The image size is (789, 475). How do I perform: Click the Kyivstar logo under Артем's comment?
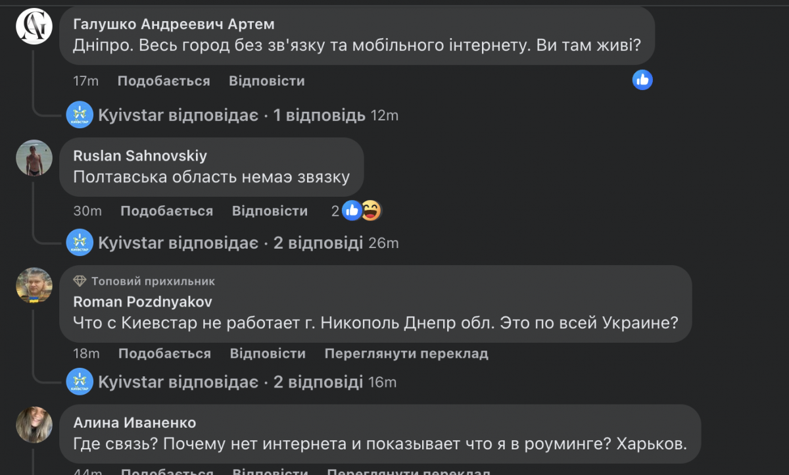click(80, 115)
